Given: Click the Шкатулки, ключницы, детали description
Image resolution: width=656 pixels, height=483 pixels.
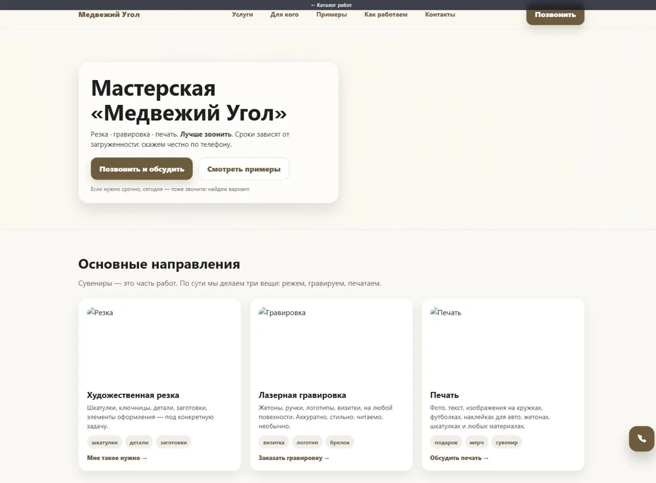Looking at the screenshot, I should [150, 417].
